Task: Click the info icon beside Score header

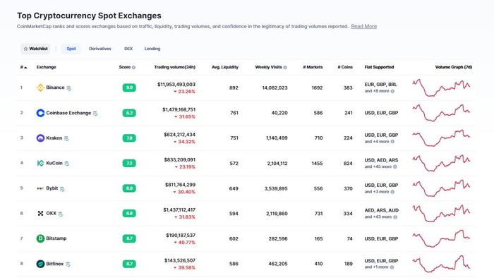Action: coord(133,68)
